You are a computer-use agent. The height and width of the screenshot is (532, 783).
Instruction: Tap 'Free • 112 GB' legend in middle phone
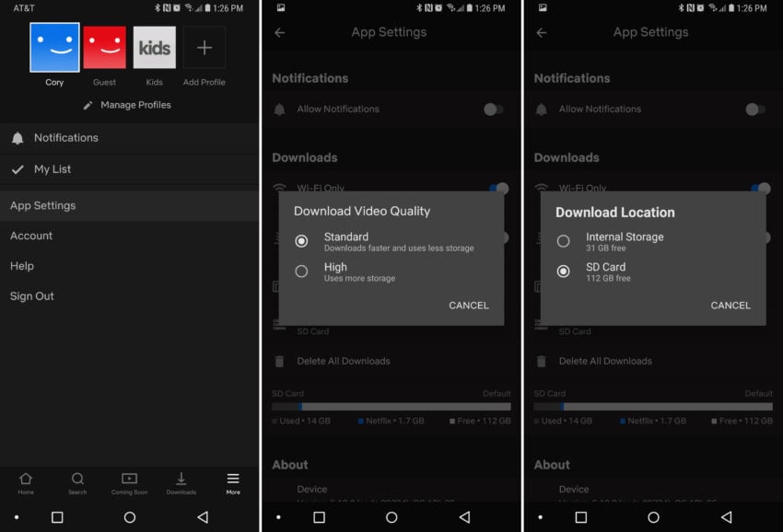click(x=480, y=421)
